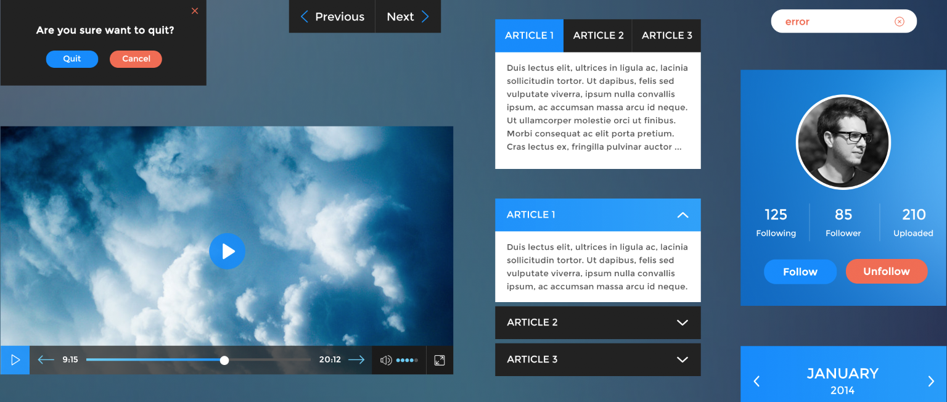Set volume using the volume dots
This screenshot has height=402, width=947.
(408, 360)
